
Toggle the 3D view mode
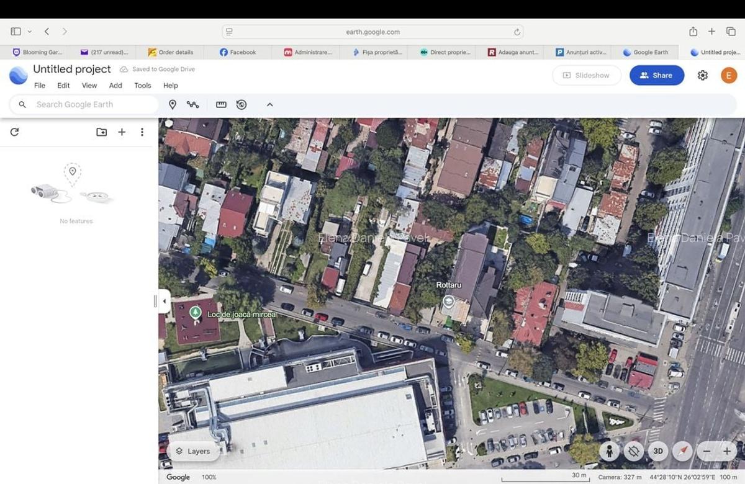point(657,451)
